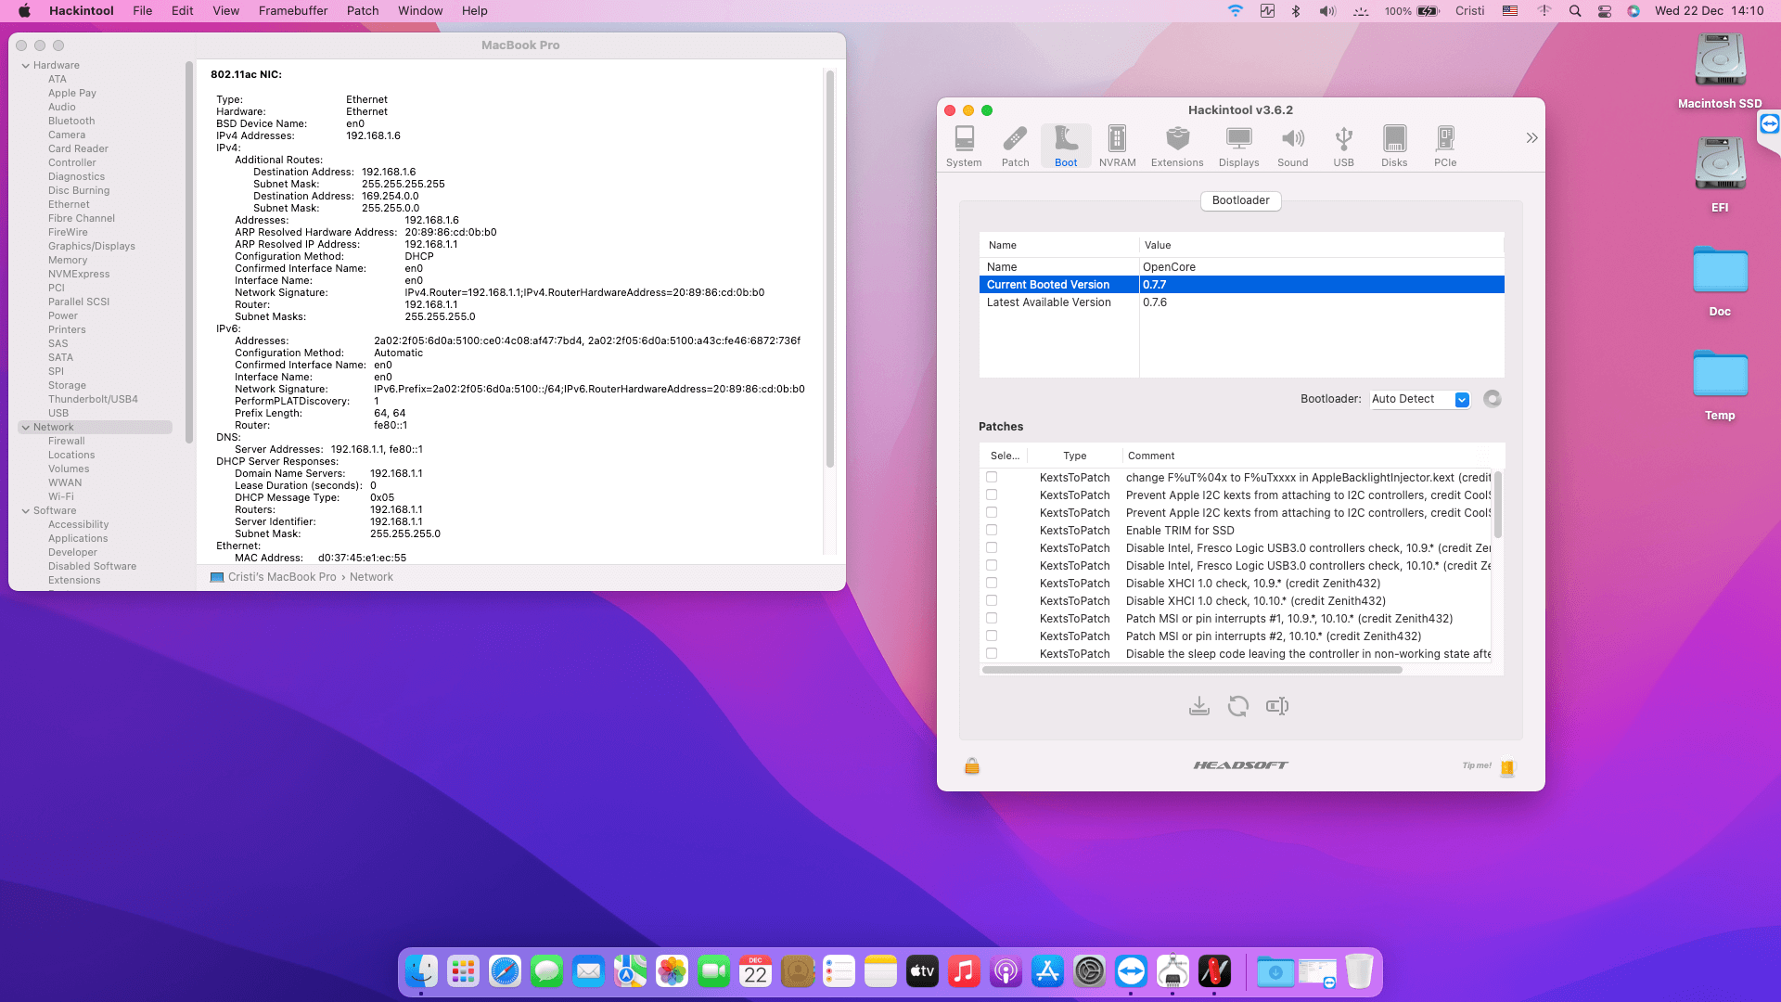The height and width of the screenshot is (1002, 1781).
Task: Open TeamViewer from the Dock
Action: tap(1132, 971)
